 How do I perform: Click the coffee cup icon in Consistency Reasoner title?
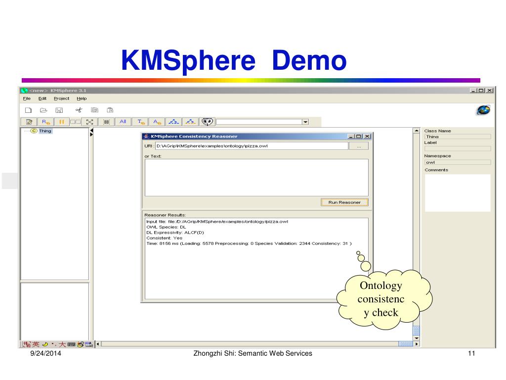click(146, 137)
